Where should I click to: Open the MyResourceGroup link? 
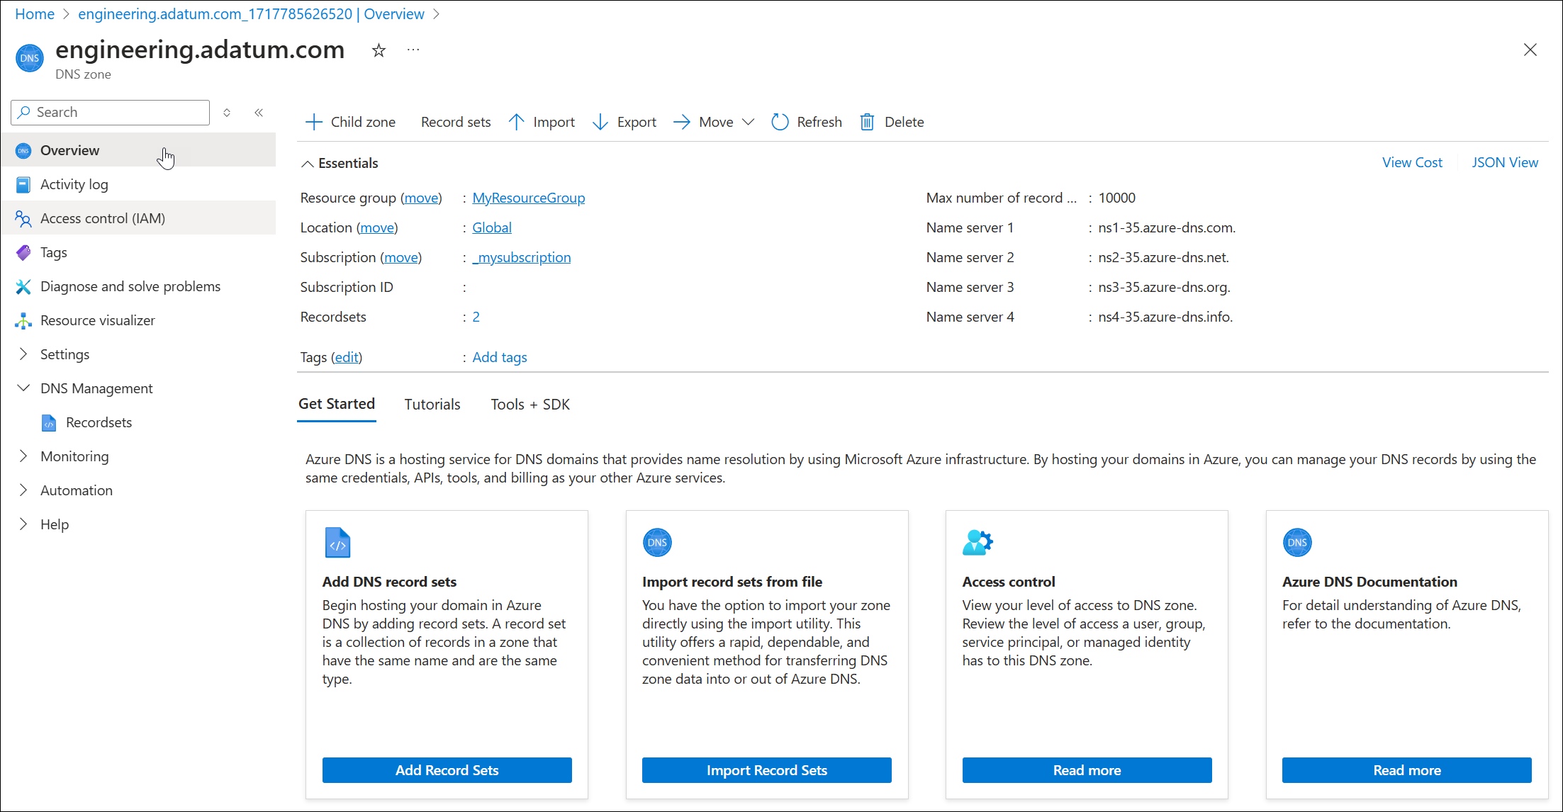528,198
